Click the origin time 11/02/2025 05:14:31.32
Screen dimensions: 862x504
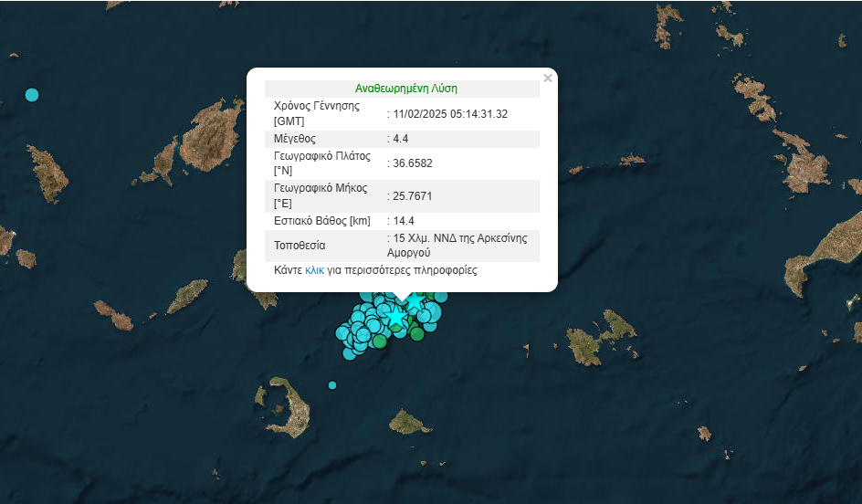[x=450, y=114]
